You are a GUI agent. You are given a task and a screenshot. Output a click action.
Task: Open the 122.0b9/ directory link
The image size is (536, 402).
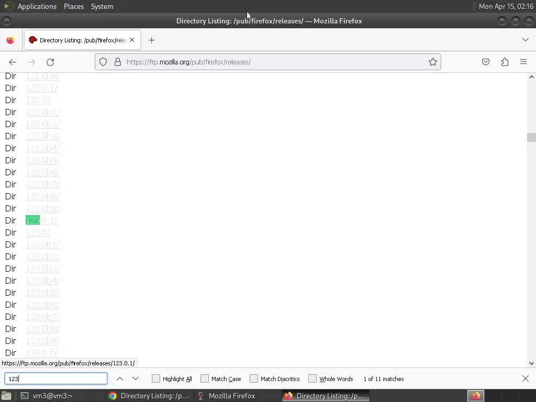click(43, 208)
